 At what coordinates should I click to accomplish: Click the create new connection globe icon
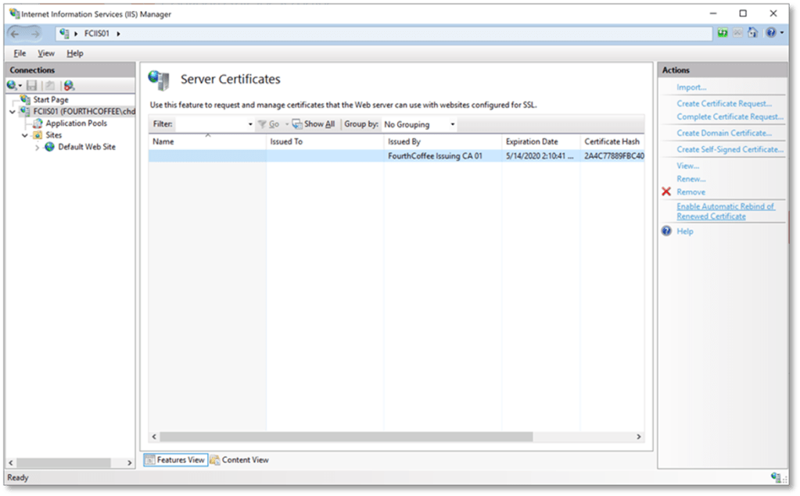pyautogui.click(x=13, y=85)
